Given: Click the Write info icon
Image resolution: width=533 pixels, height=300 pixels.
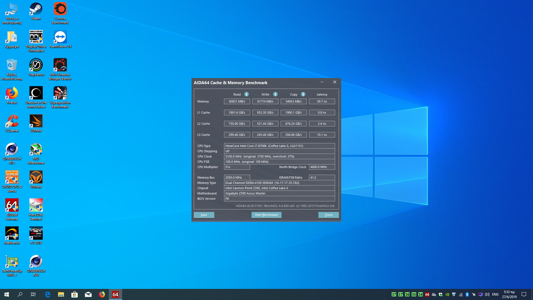Looking at the screenshot, I should point(275,94).
